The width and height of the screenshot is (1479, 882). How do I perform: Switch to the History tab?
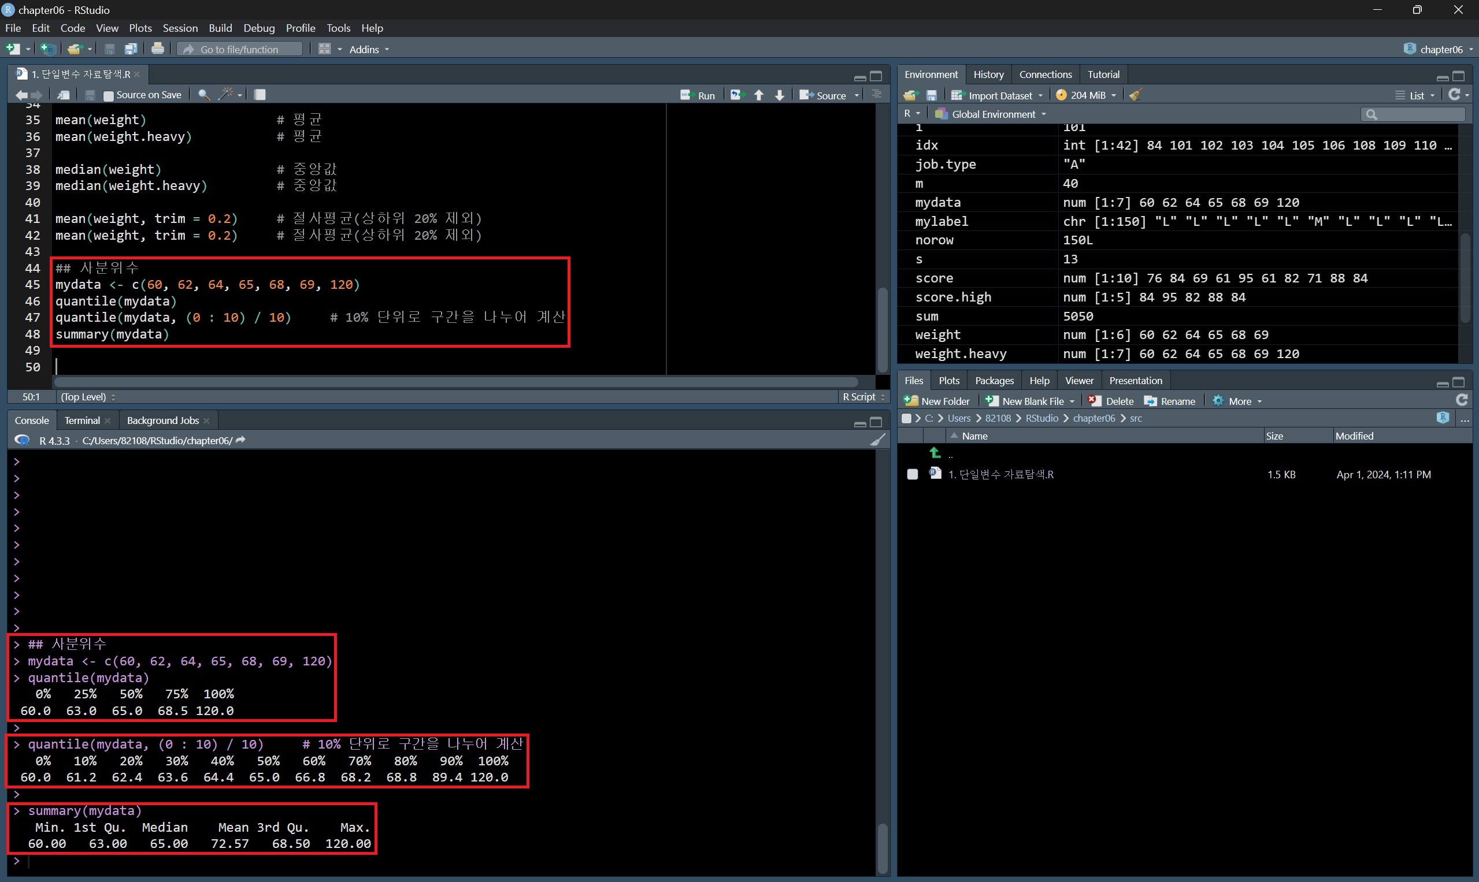(x=988, y=75)
